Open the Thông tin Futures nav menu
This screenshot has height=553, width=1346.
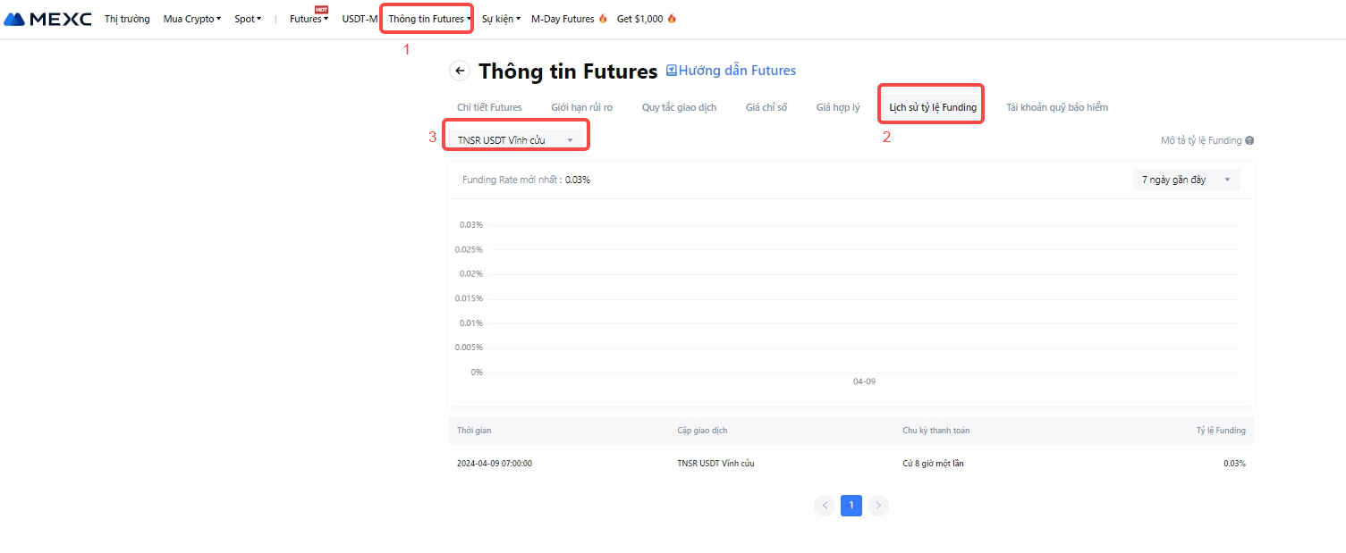[x=428, y=19]
